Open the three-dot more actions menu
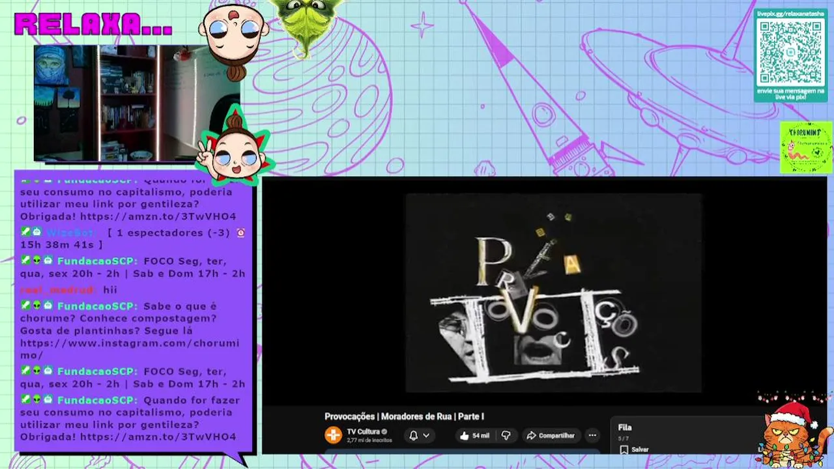 (x=592, y=435)
